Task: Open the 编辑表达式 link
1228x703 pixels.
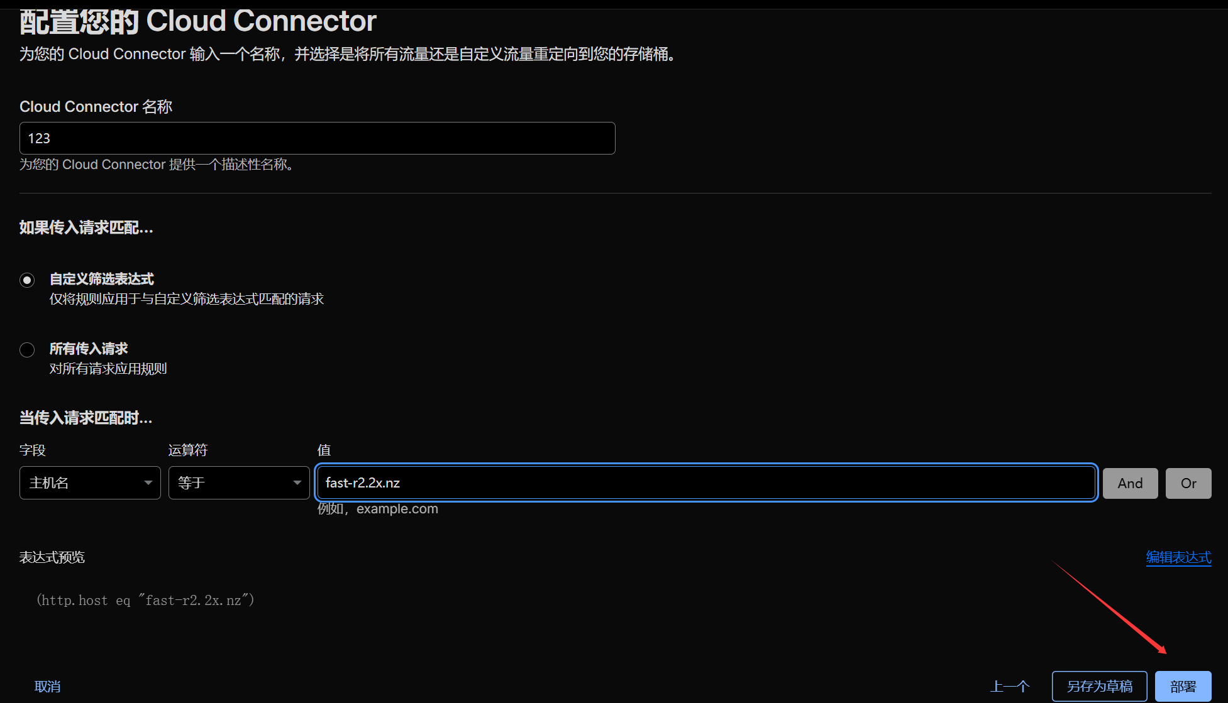Action: 1178,557
